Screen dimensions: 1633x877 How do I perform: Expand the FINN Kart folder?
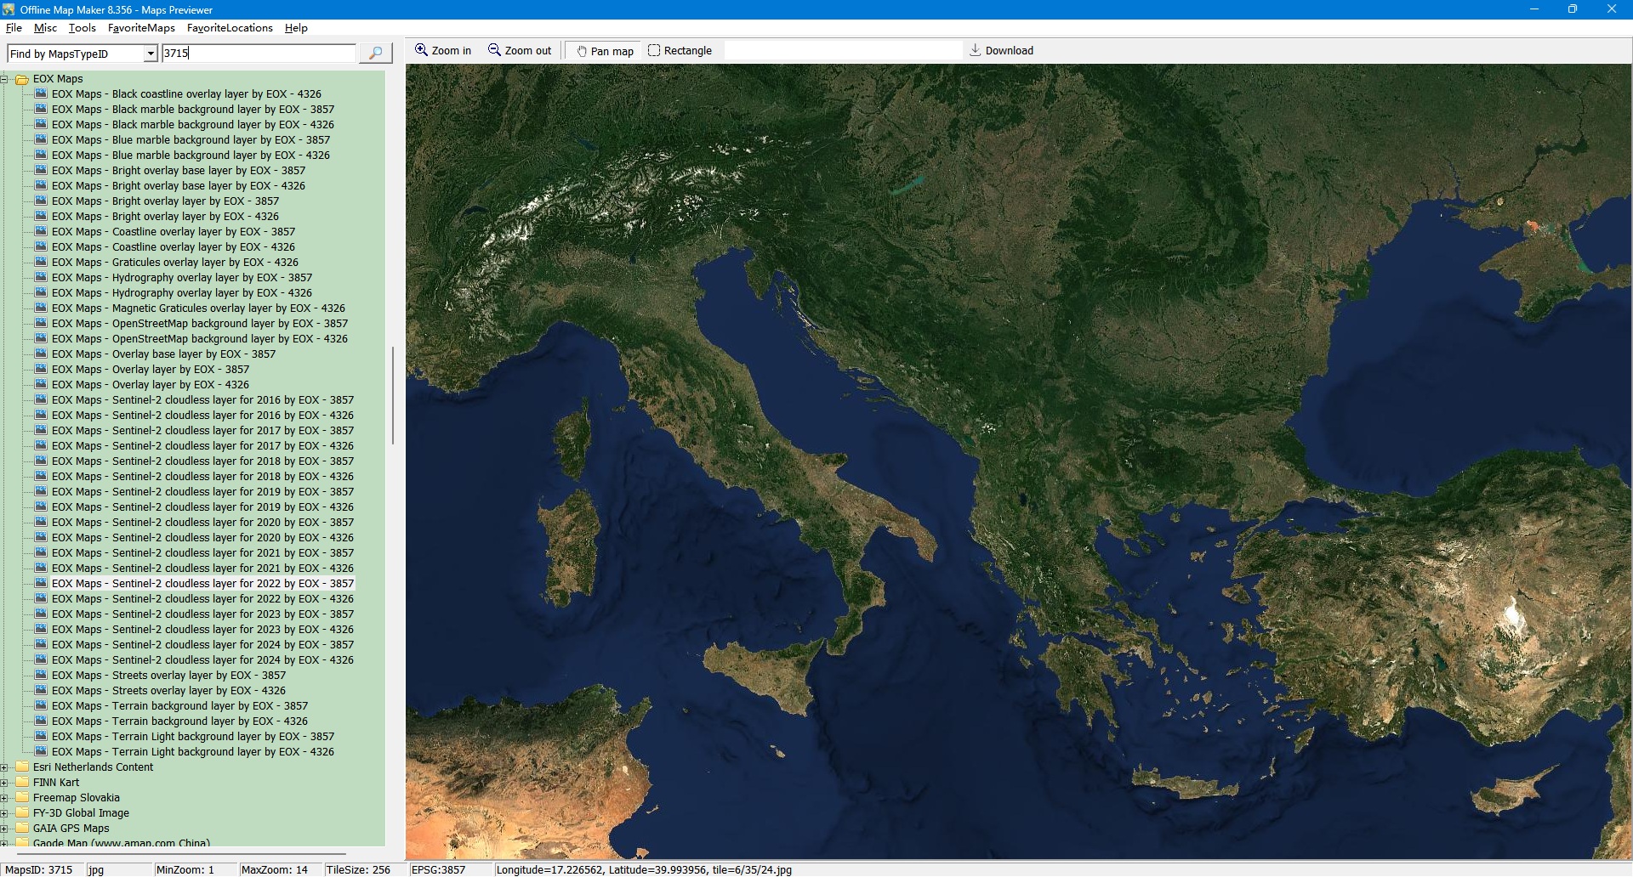(4, 783)
